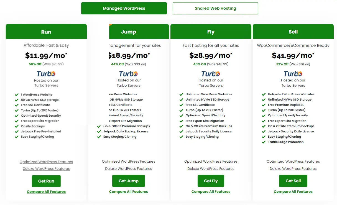Open Deluxe WordPress Features in Jump plan

(x=129, y=169)
